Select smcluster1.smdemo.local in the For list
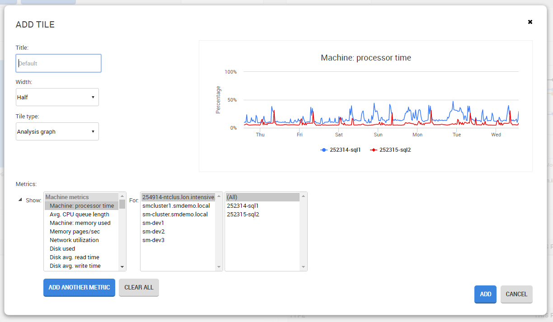553x322 pixels. [176, 206]
